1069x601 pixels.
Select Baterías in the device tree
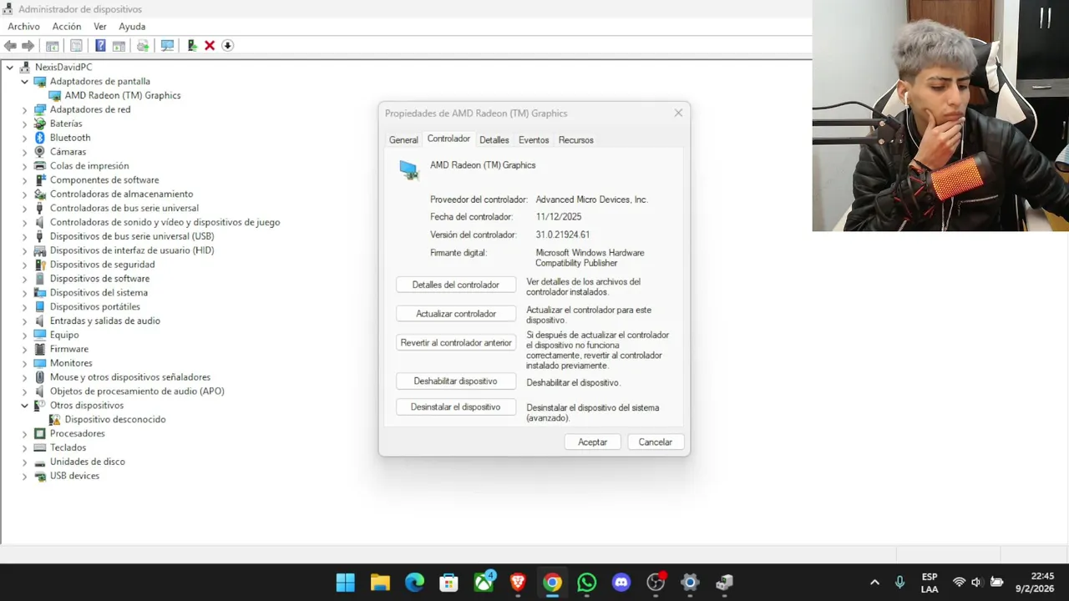[66, 124]
